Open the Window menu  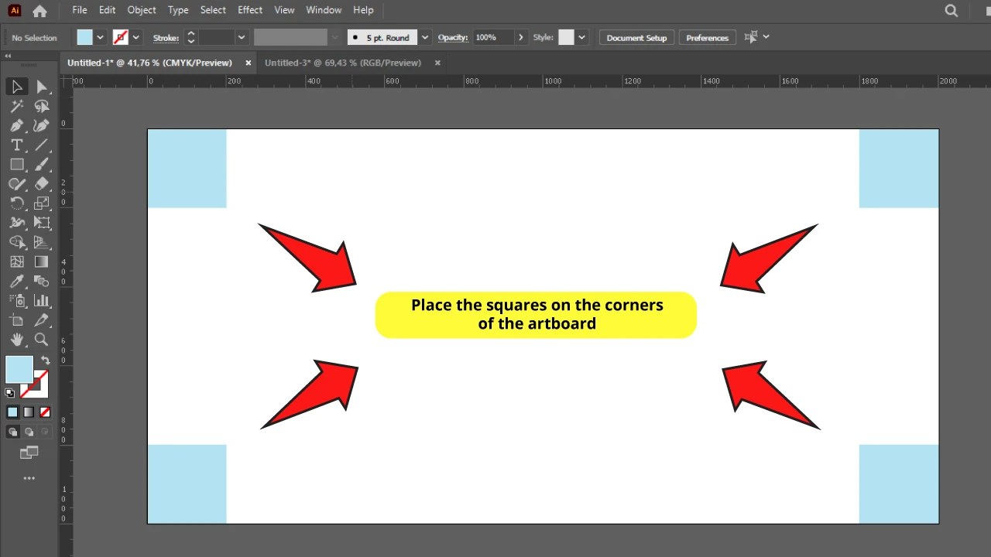pos(324,10)
